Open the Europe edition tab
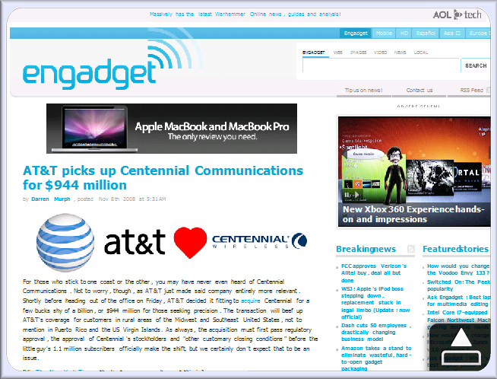The width and height of the screenshot is (497, 379). click(479, 33)
